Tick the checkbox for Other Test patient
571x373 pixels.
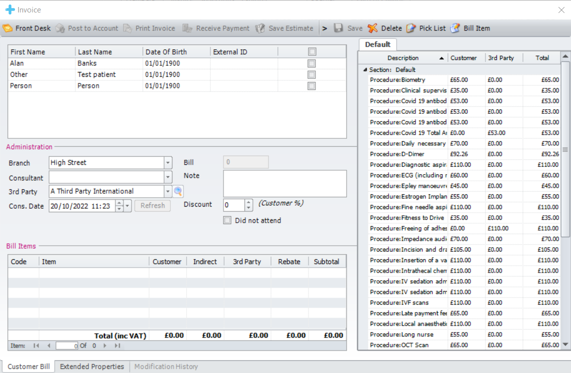tap(311, 74)
